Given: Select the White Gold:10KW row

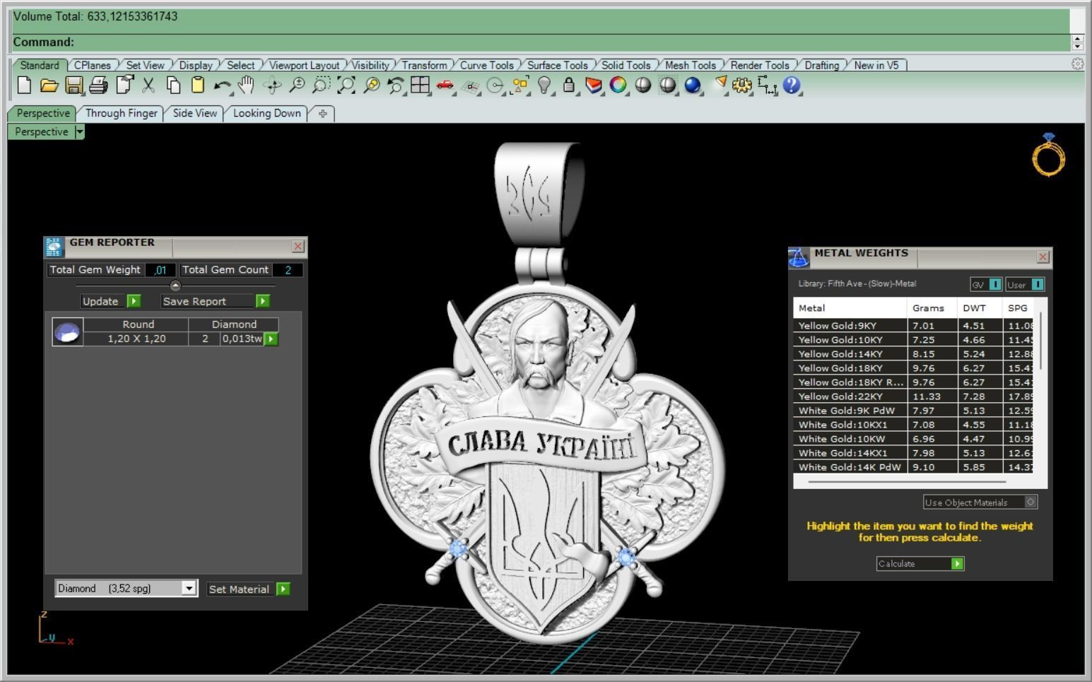Looking at the screenshot, I should click(913, 439).
